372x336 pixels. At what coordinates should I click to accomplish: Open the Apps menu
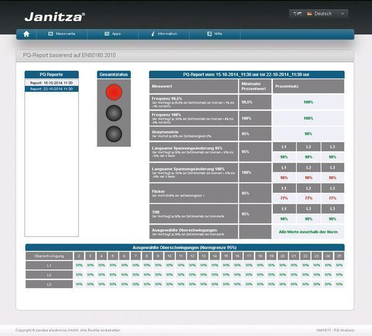coord(117,34)
